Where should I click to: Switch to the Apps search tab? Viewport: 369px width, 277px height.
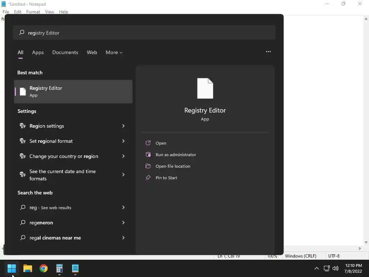[x=38, y=52]
